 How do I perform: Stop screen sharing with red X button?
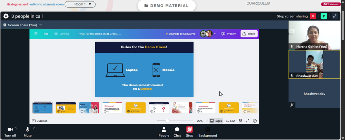[x=313, y=16]
